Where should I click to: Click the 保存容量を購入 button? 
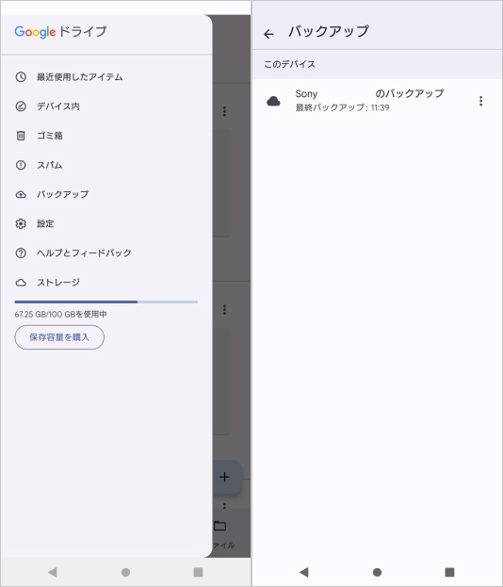coord(59,337)
